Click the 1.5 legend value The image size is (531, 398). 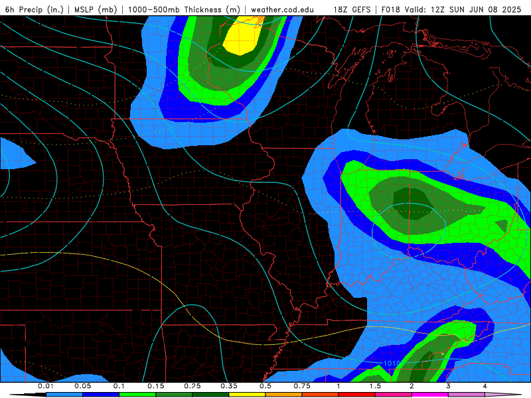(x=375, y=386)
